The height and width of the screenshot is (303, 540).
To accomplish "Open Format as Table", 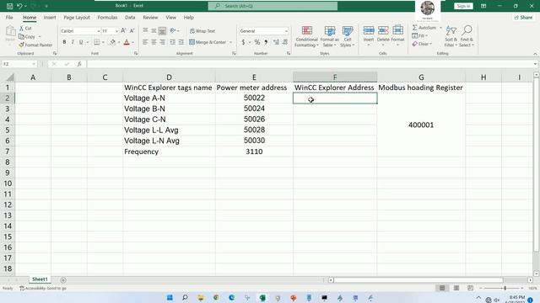I will point(330,36).
